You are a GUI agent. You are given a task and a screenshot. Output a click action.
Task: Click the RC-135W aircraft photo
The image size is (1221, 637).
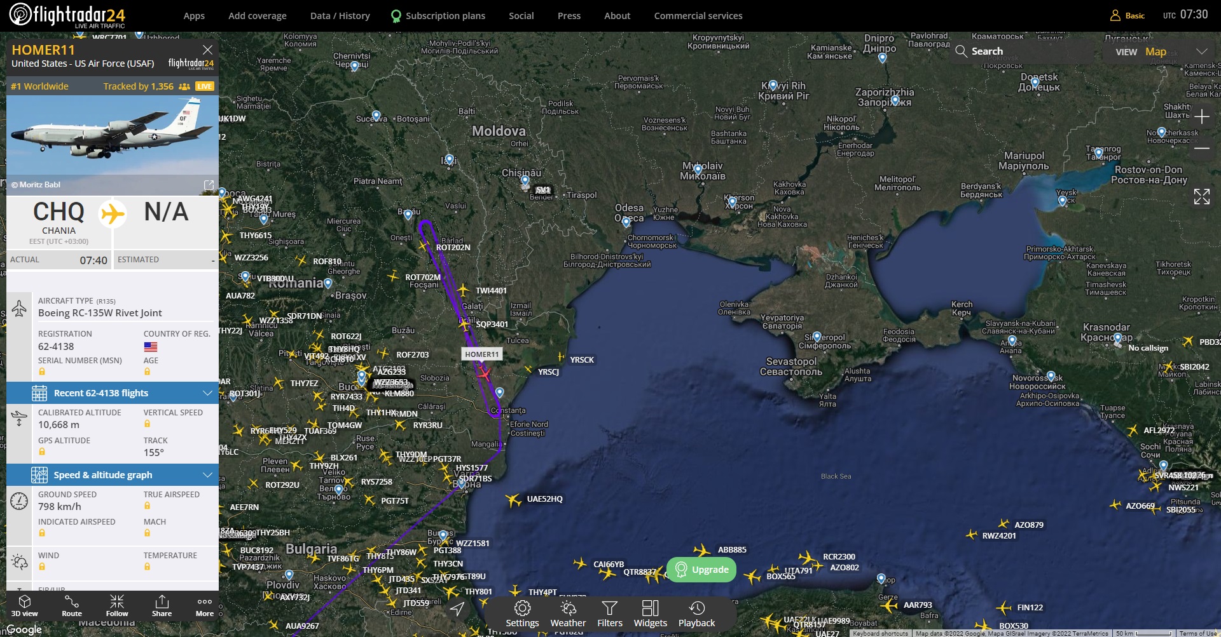[x=113, y=135]
